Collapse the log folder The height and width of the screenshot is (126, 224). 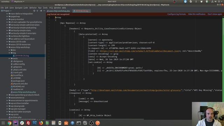pos(9,53)
